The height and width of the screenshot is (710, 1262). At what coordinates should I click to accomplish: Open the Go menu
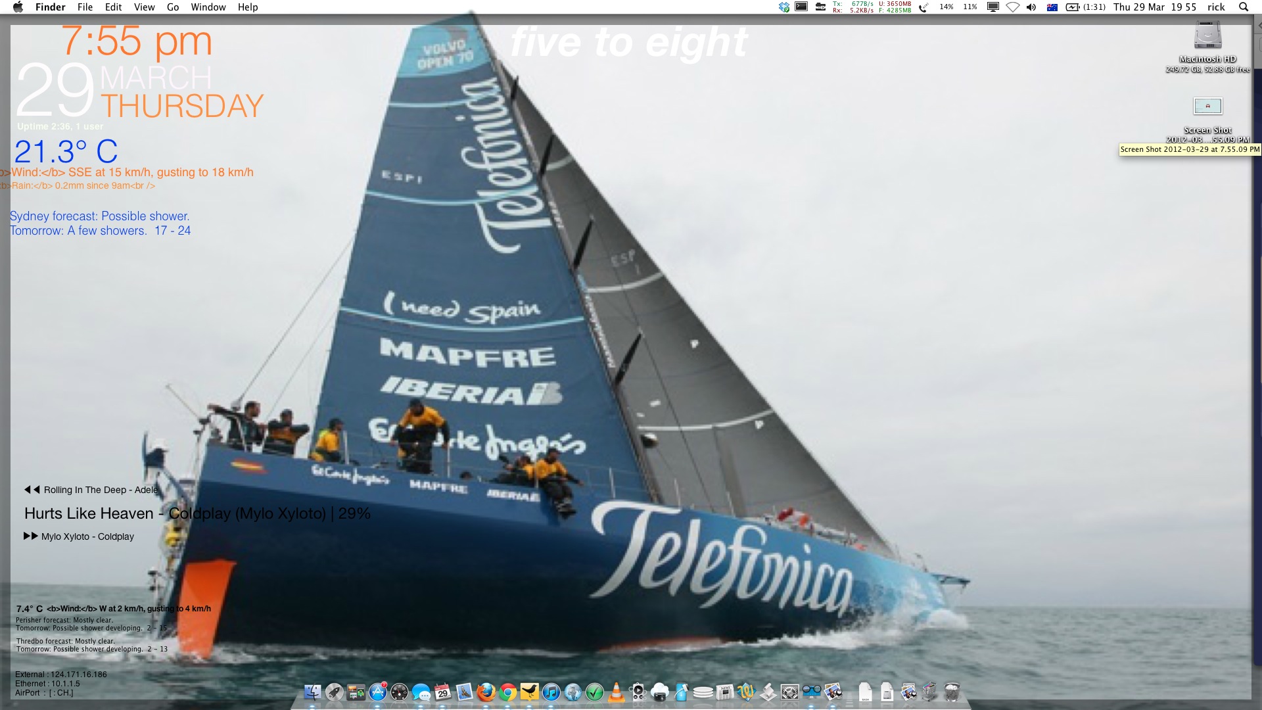pos(173,7)
